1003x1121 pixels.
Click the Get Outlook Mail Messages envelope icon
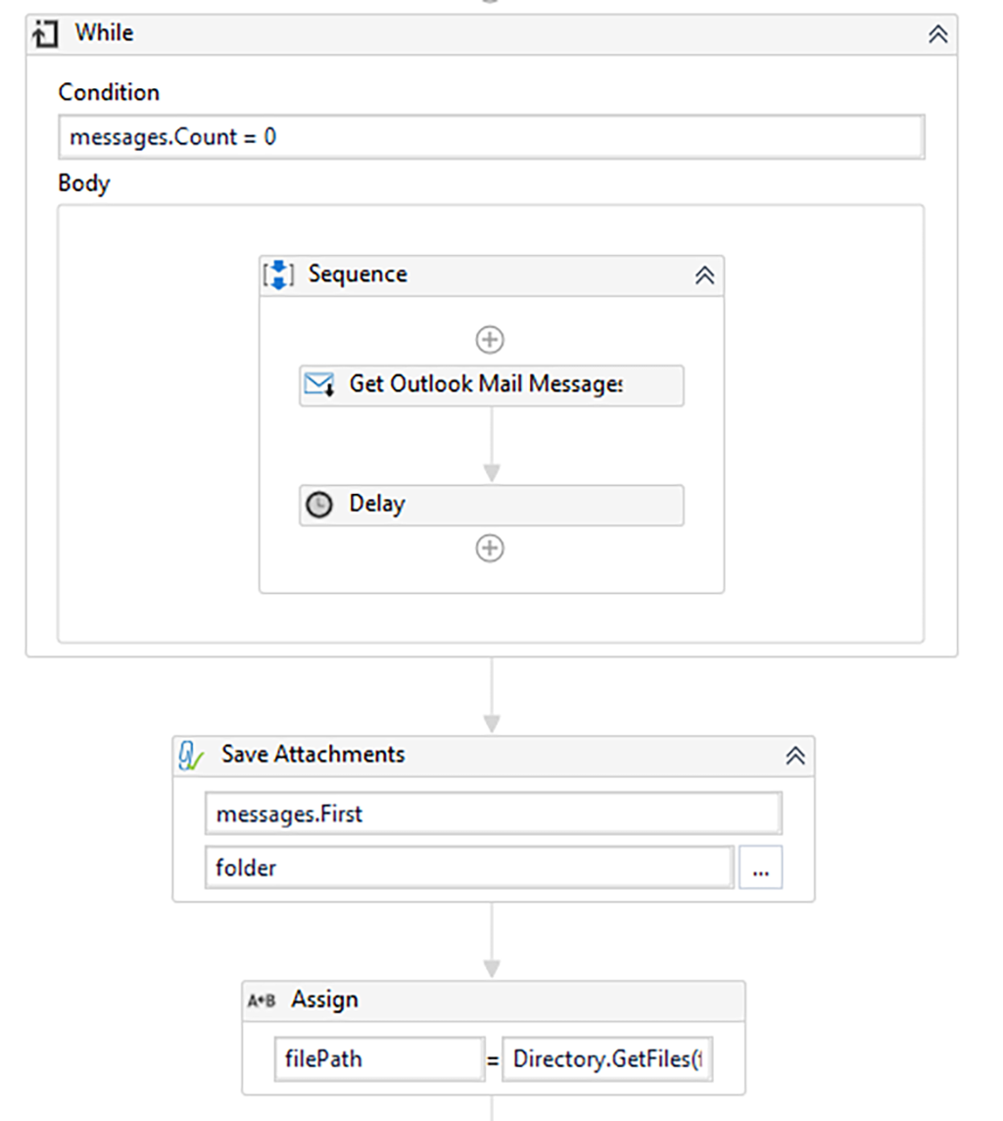[x=319, y=384]
